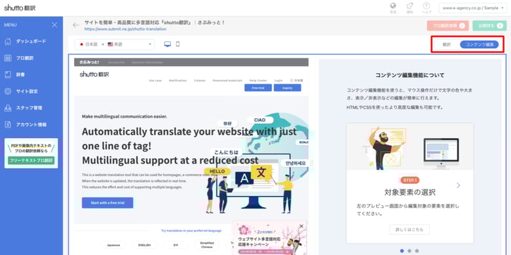
Task: Click the green 公開待ち button
Action: point(489,25)
